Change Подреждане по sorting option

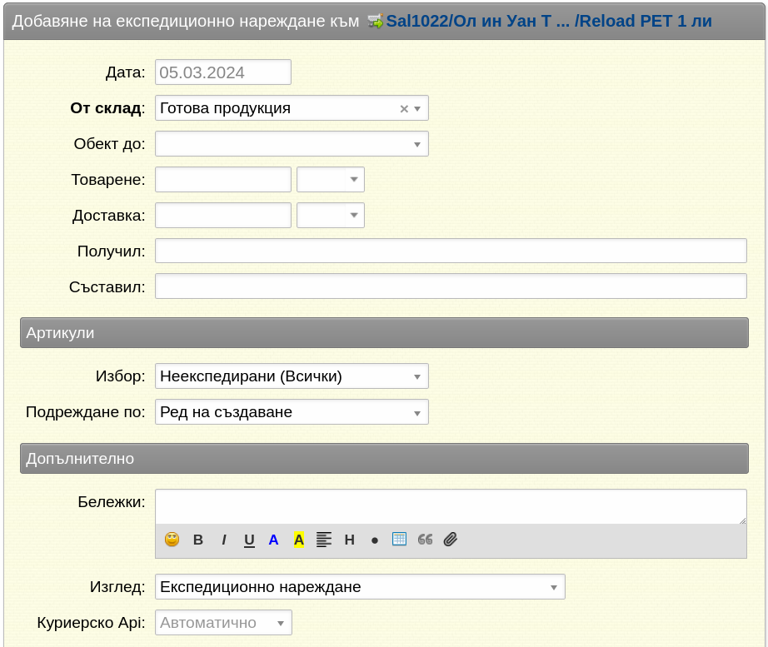(292, 412)
